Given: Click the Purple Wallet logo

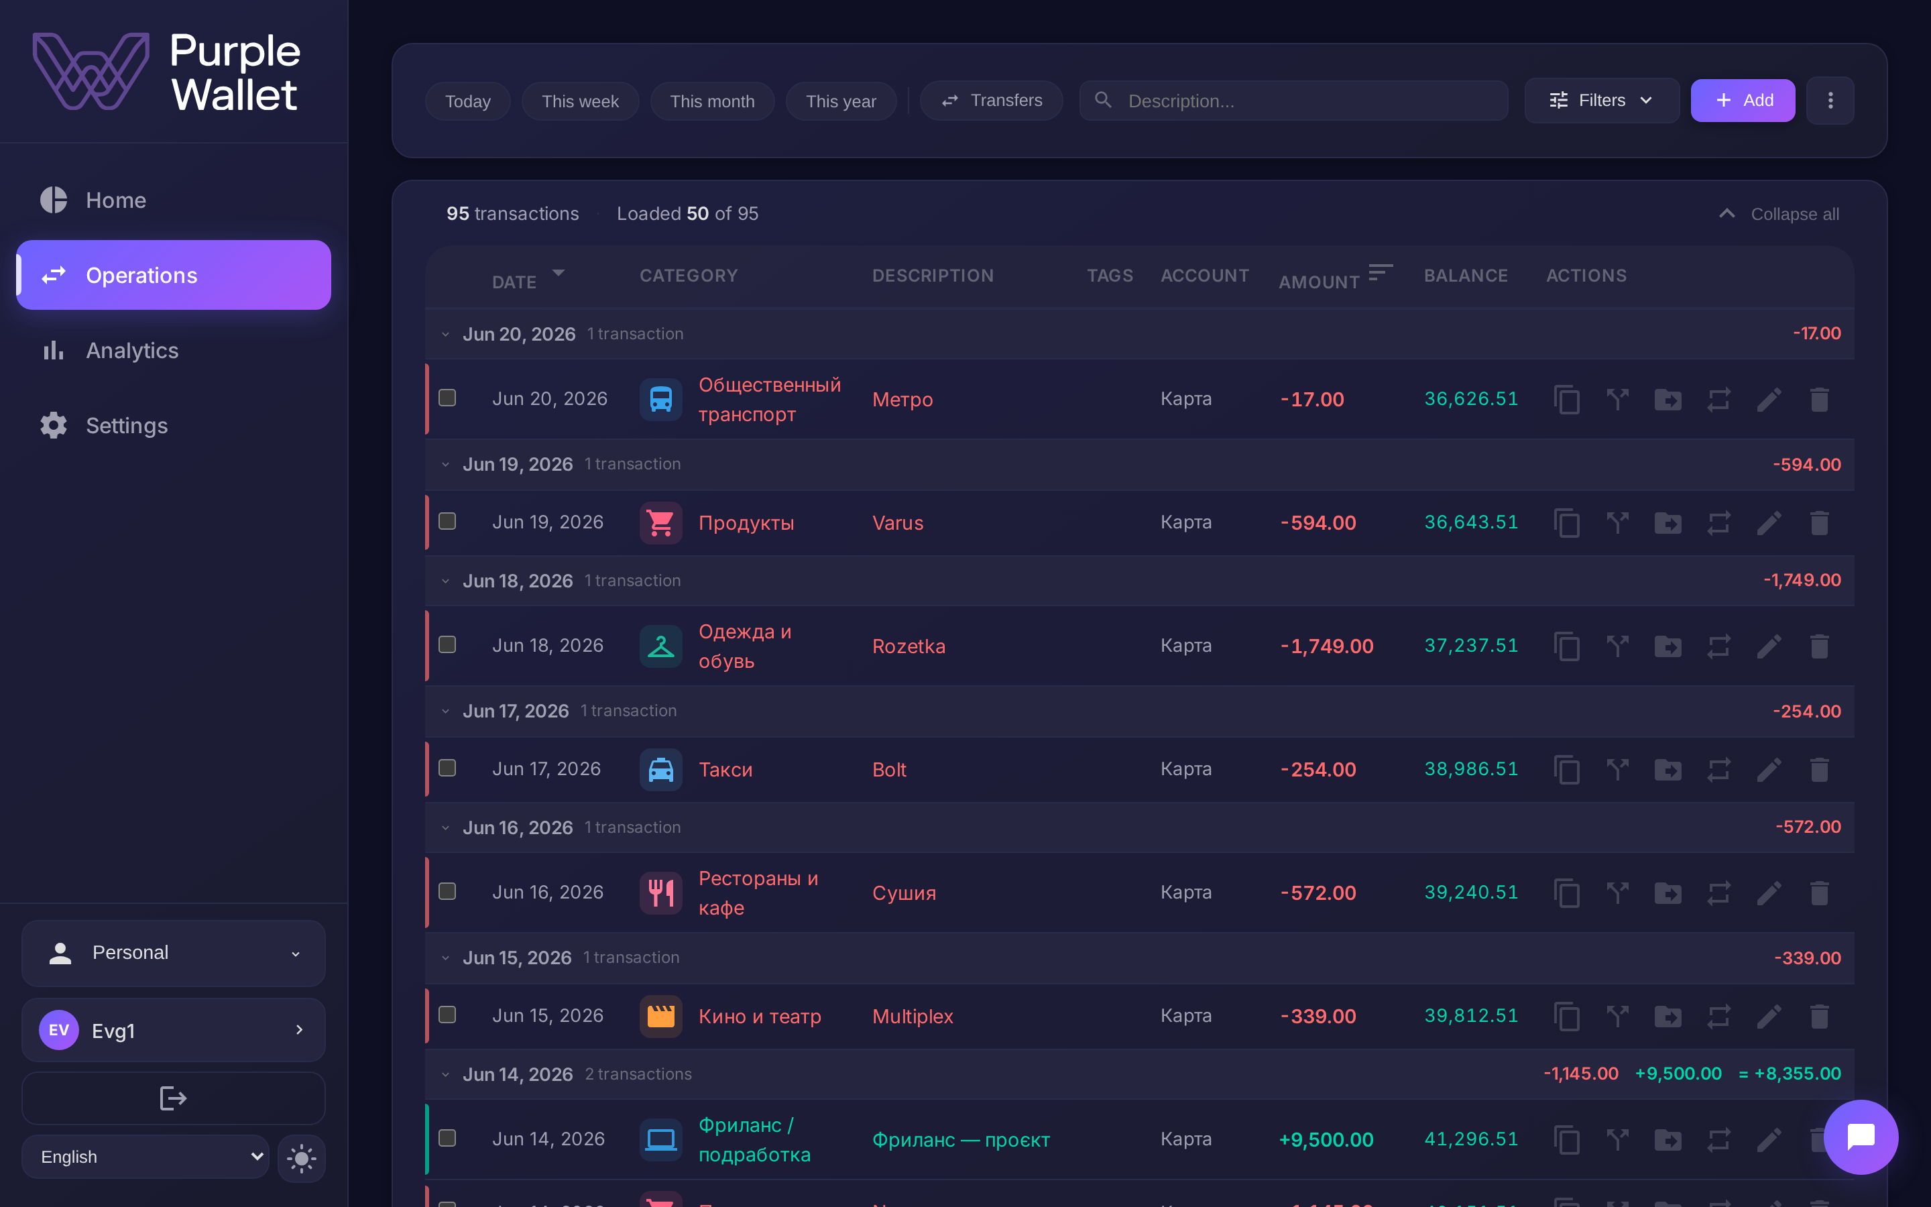Looking at the screenshot, I should (167, 72).
